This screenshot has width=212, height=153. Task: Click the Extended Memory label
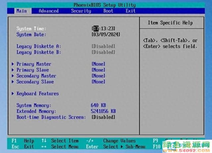point(36,111)
